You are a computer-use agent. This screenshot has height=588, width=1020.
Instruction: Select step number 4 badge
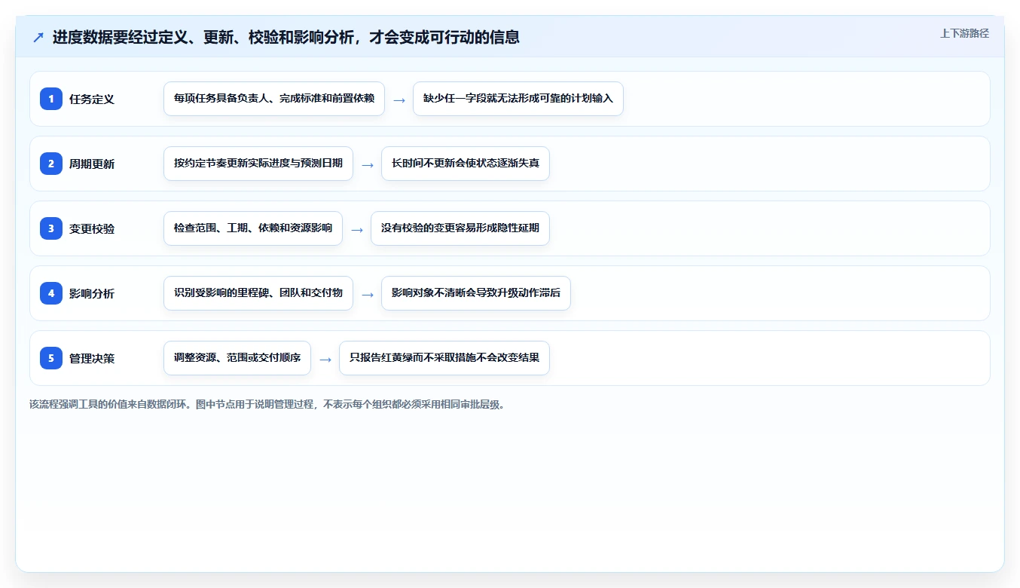coord(51,293)
